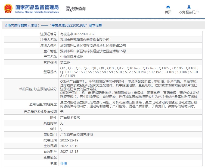Click the 审批部门 label
The image size is (205, 168).
click(x=50, y=134)
